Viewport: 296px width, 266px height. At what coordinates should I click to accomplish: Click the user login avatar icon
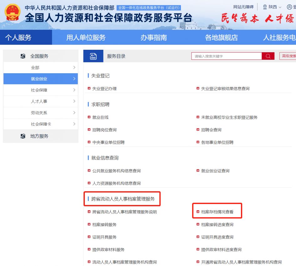point(289,7)
